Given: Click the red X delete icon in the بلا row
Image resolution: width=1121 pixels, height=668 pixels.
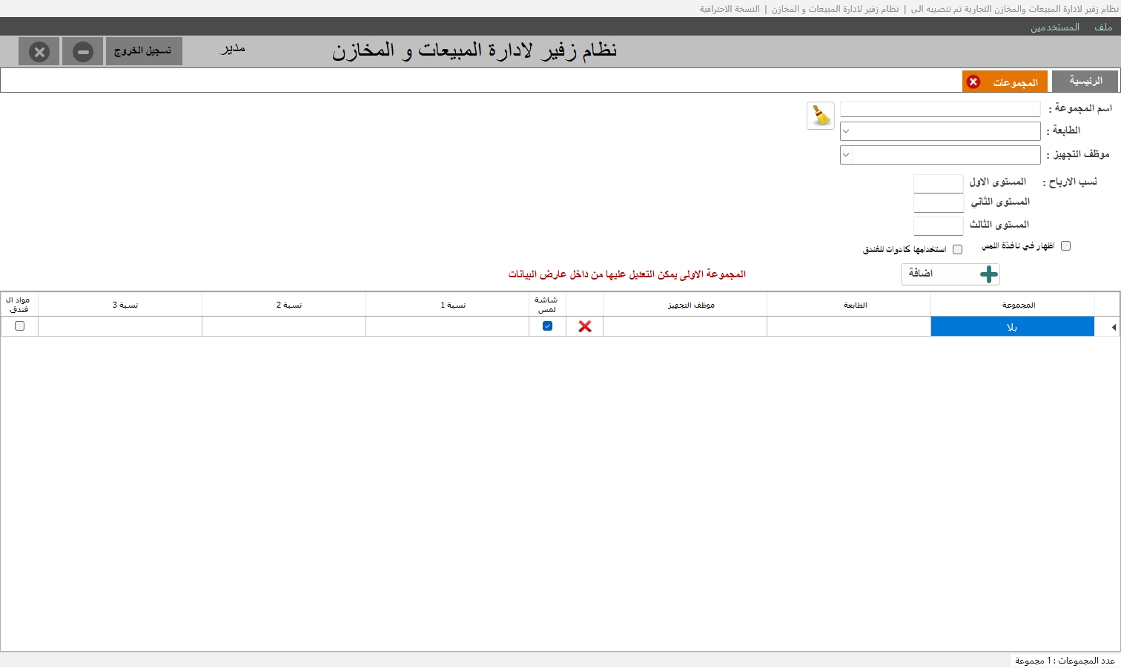Looking at the screenshot, I should tap(585, 326).
